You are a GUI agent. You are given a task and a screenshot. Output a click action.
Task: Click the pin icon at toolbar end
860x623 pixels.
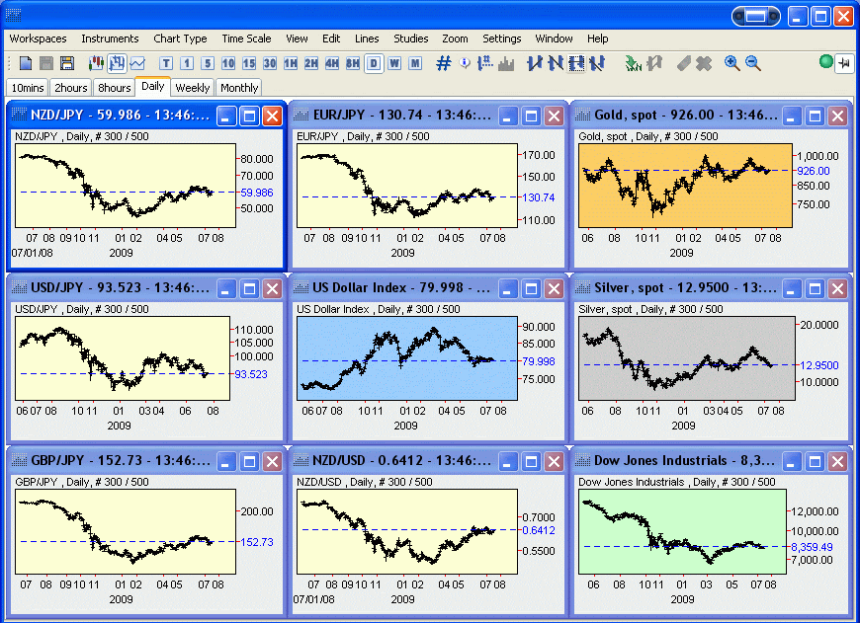click(x=844, y=62)
